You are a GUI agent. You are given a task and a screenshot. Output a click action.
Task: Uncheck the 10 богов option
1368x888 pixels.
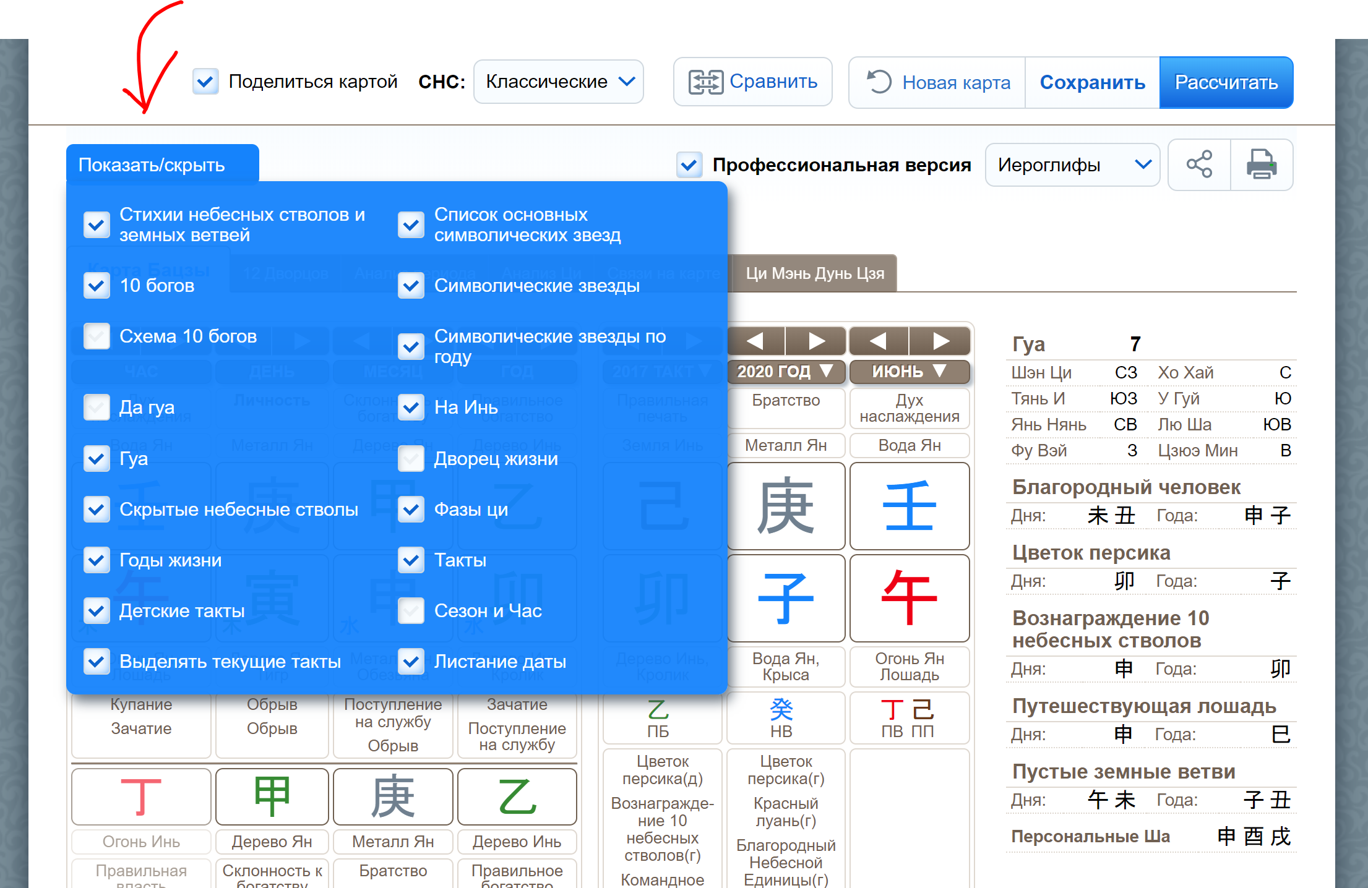click(97, 285)
